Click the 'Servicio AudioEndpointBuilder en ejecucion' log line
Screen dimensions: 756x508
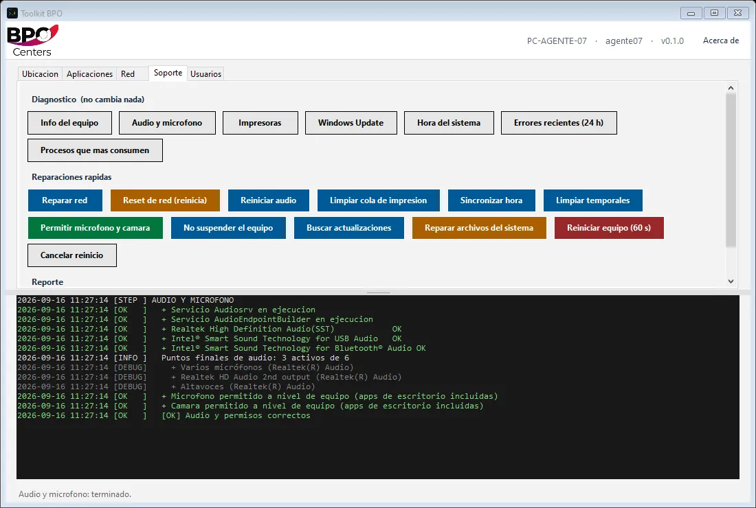coord(194,319)
